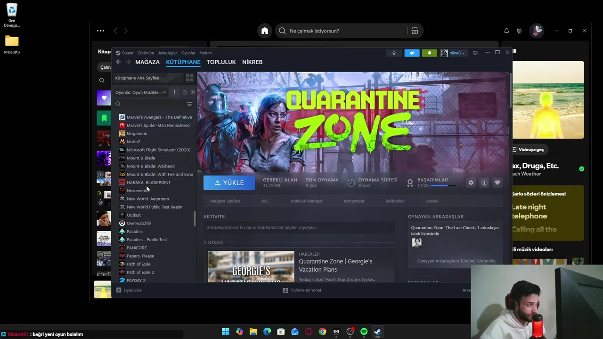Open the Oyunlar menu
This screenshot has width=603, height=339.
[x=188, y=53]
